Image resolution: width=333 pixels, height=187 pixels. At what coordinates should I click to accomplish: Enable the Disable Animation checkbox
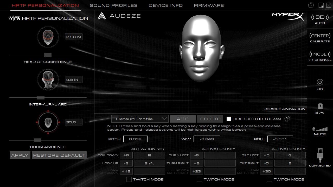coord(259,109)
